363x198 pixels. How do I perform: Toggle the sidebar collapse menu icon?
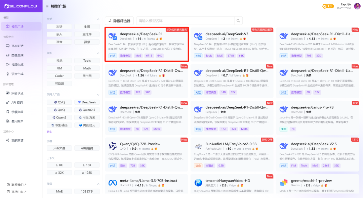click(x=47, y=6)
